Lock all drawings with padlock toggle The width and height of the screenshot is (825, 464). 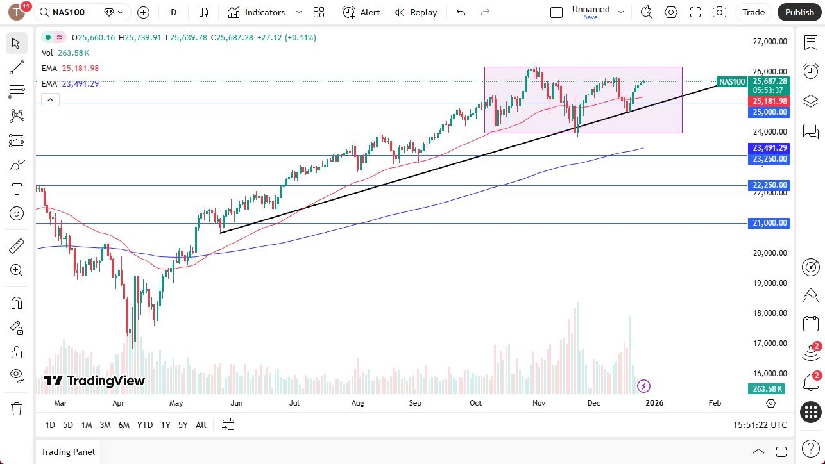click(x=16, y=352)
